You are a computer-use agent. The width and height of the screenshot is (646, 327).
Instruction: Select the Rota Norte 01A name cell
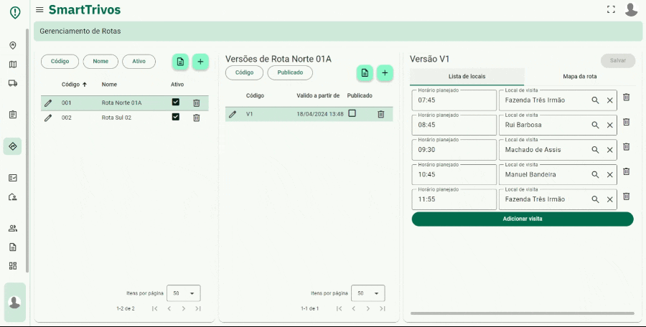(121, 103)
